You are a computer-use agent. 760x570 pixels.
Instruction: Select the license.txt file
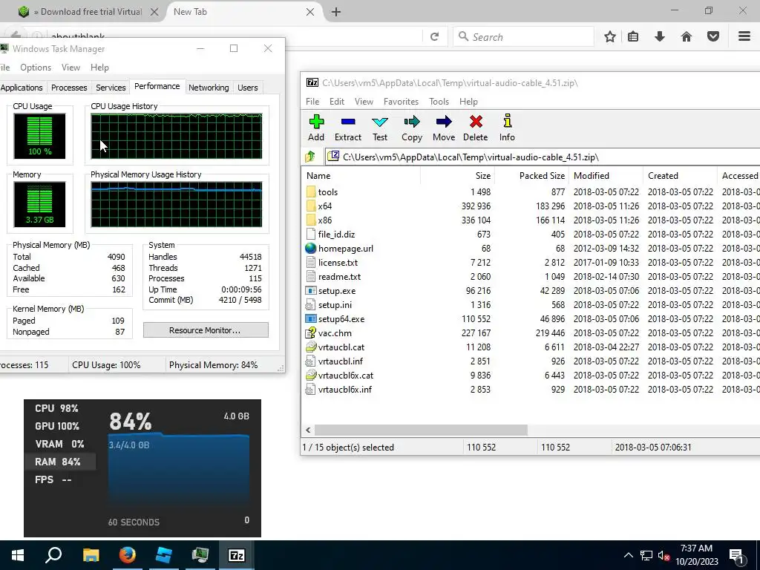332,263
